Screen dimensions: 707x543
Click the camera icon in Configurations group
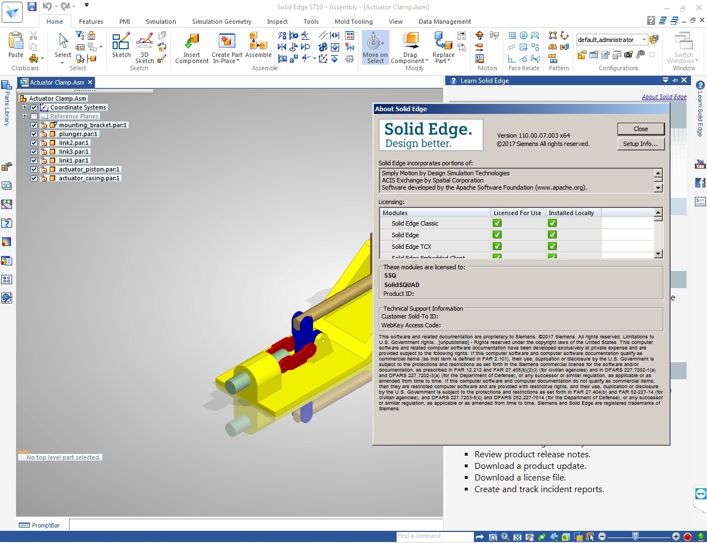629,55
